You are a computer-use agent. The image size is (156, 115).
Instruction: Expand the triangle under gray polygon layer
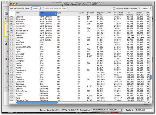[8, 70]
